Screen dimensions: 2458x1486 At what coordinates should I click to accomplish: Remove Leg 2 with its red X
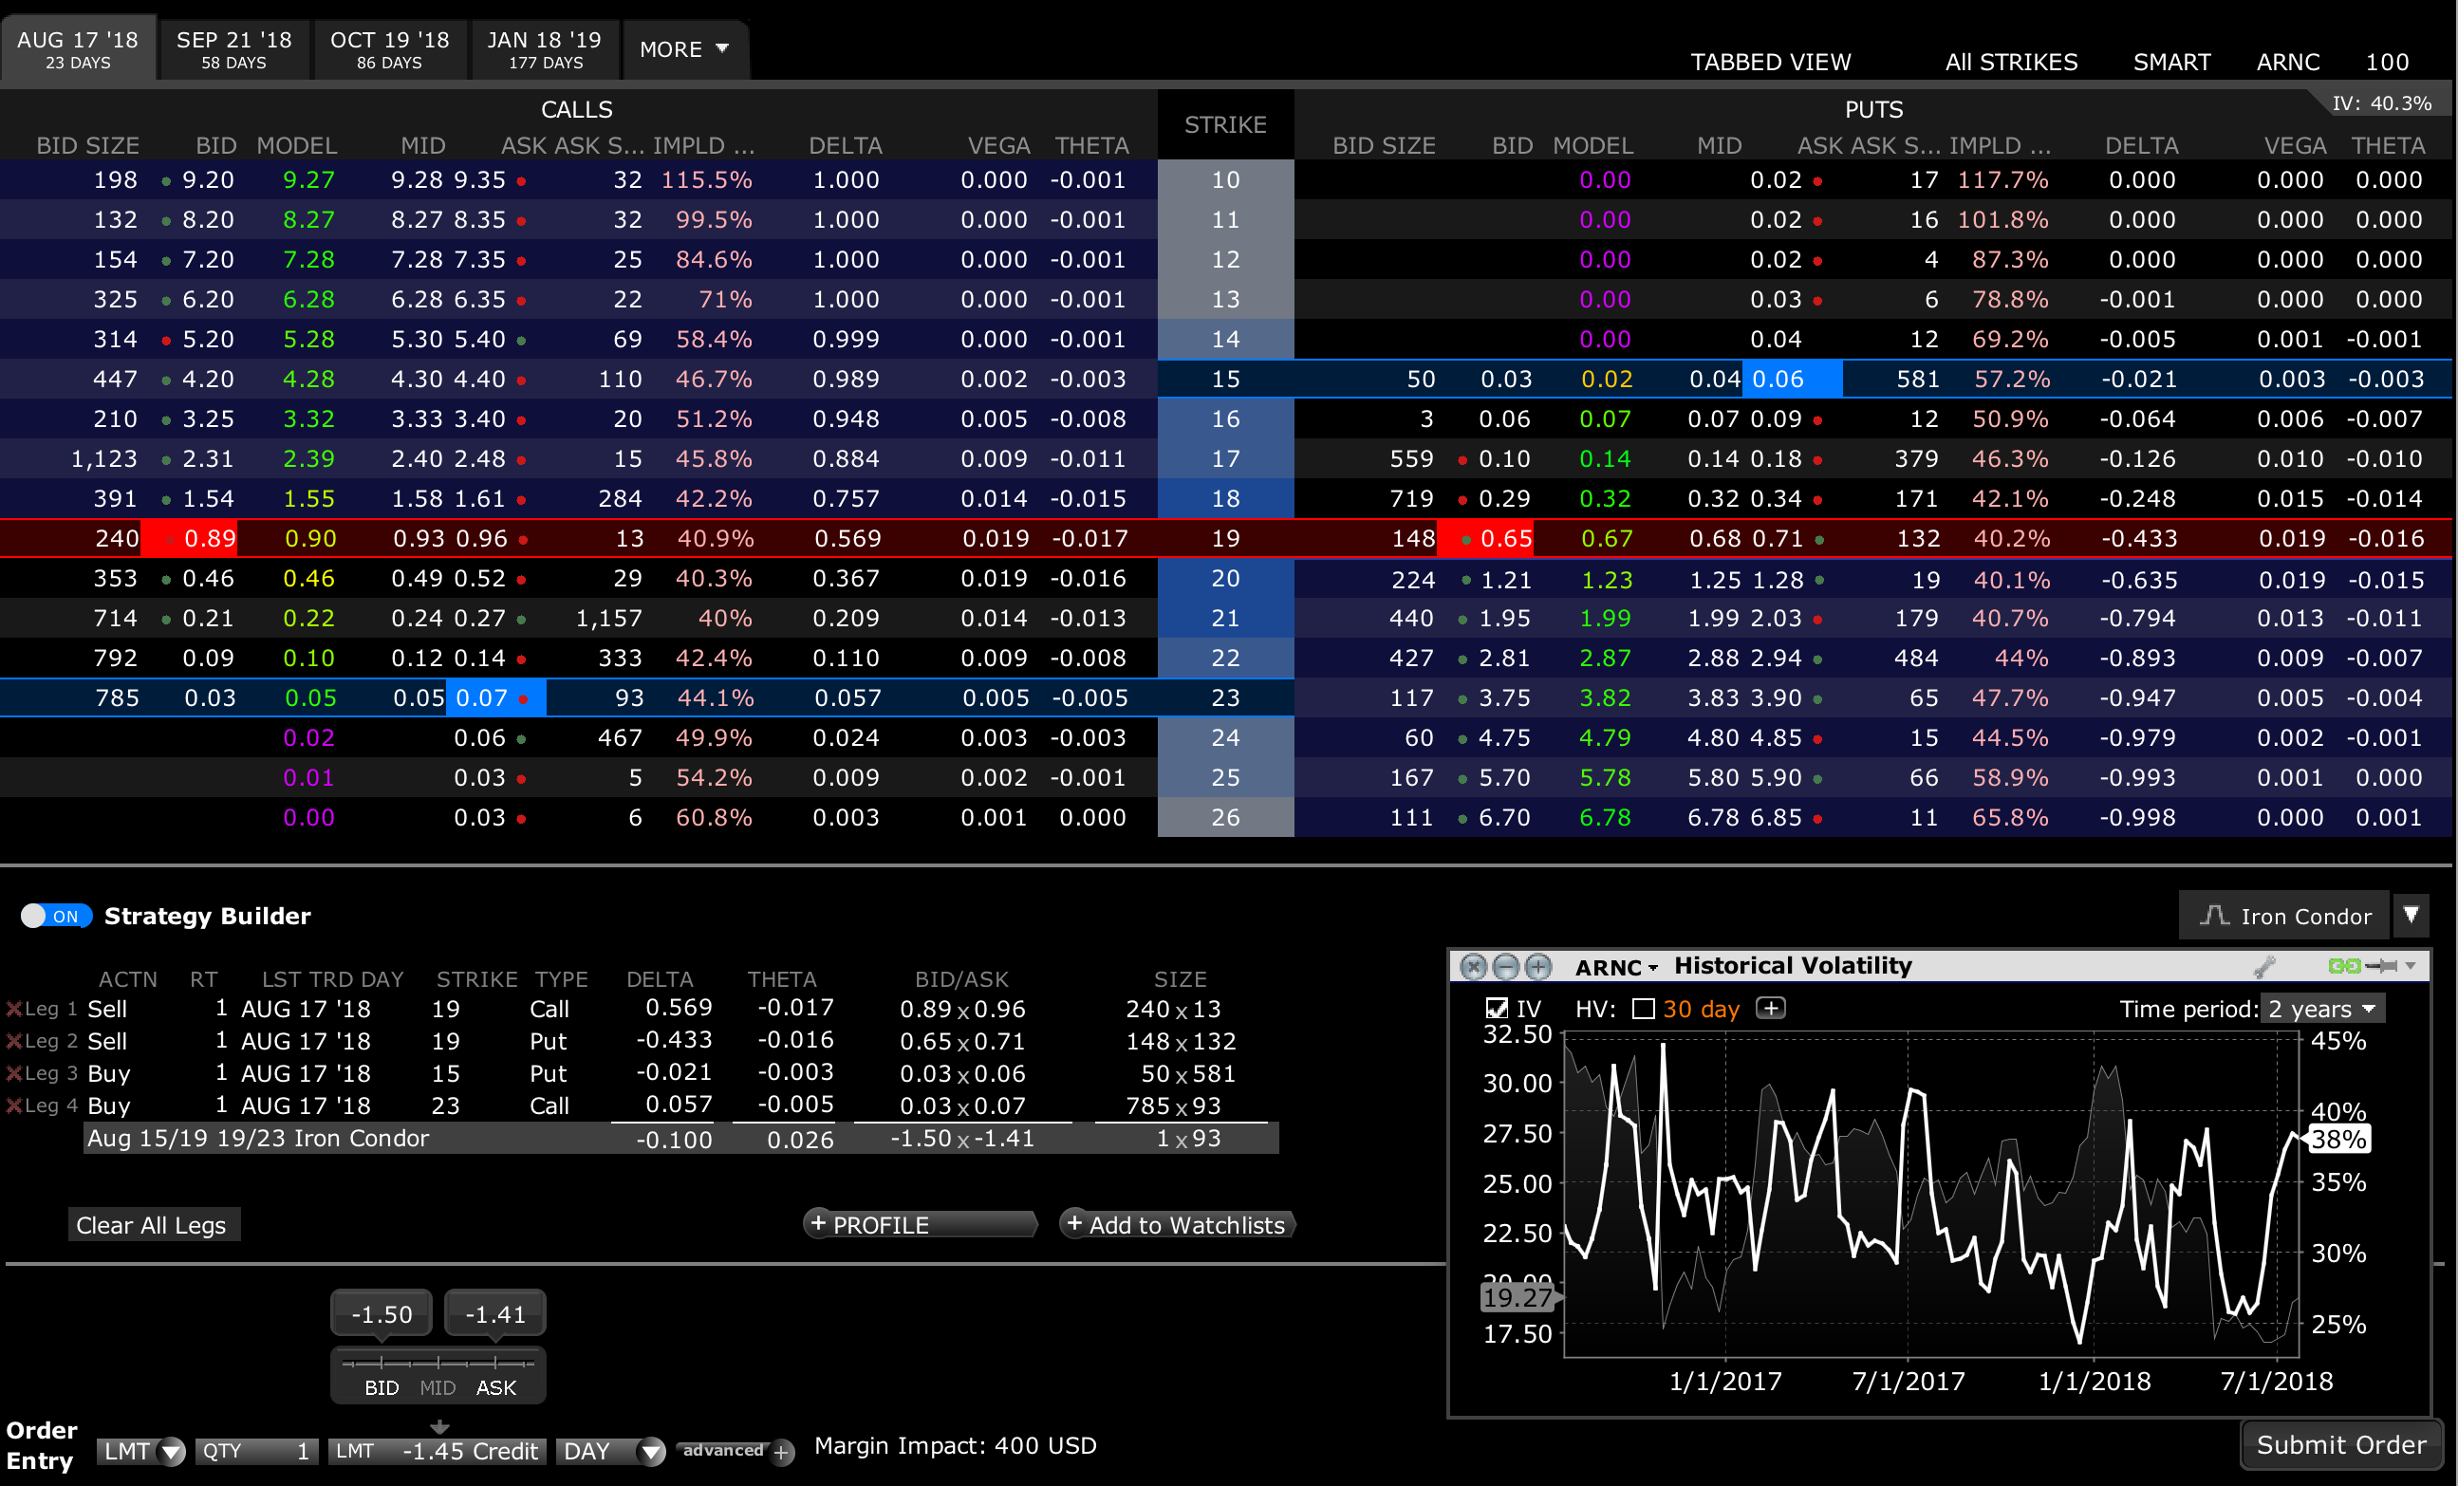[x=14, y=1041]
